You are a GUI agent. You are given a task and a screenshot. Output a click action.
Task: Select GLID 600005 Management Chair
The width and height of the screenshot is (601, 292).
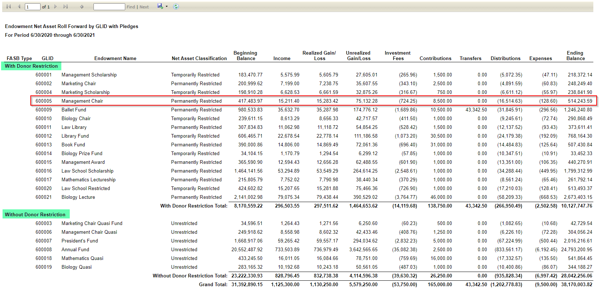(314, 101)
